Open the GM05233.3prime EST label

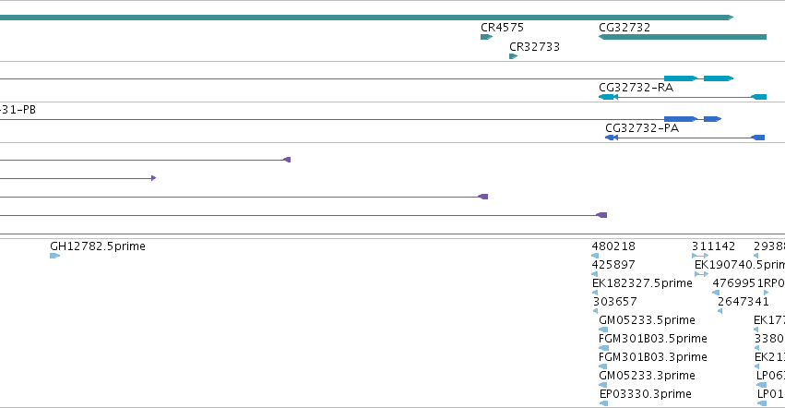(647, 376)
